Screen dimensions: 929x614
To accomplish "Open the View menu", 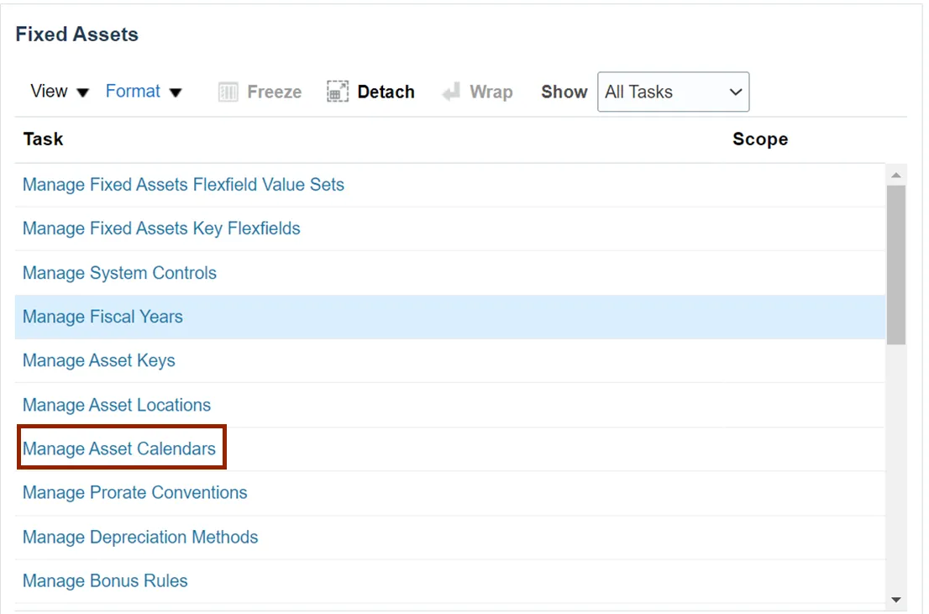I will coord(49,92).
